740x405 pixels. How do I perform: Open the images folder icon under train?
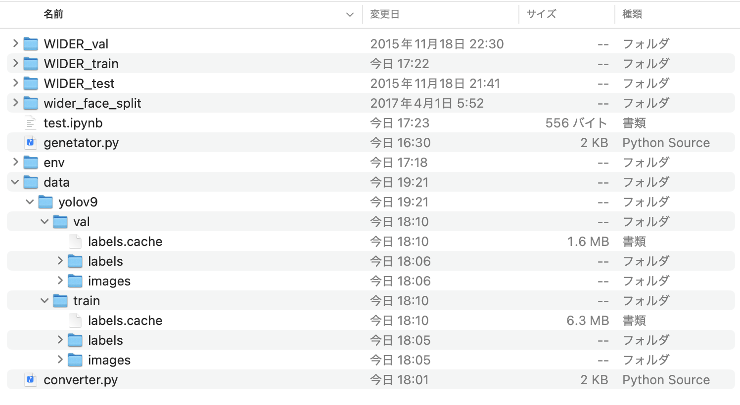pos(75,360)
